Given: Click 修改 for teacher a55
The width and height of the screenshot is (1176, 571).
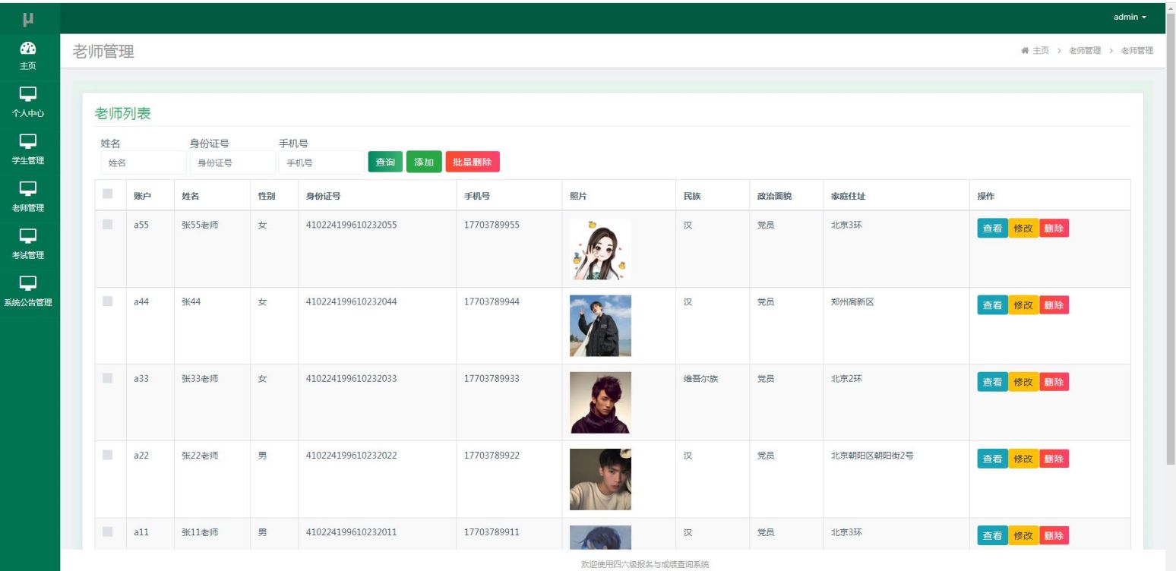Looking at the screenshot, I should click(x=1023, y=229).
